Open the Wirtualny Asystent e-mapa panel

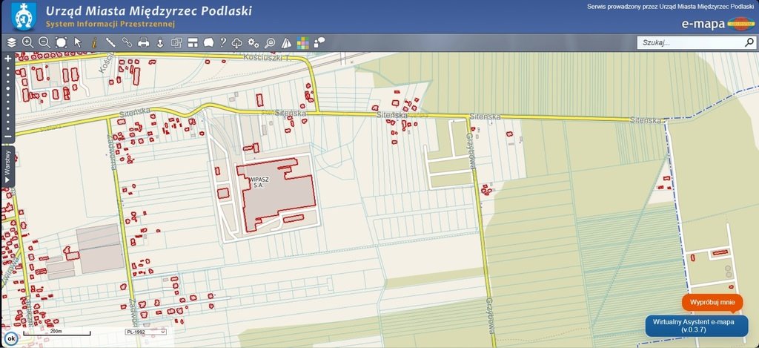point(696,326)
